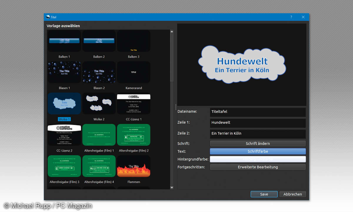This screenshot has height=212, width=353.
Task: Click the template list scroll-down arrow
Action: point(172,187)
